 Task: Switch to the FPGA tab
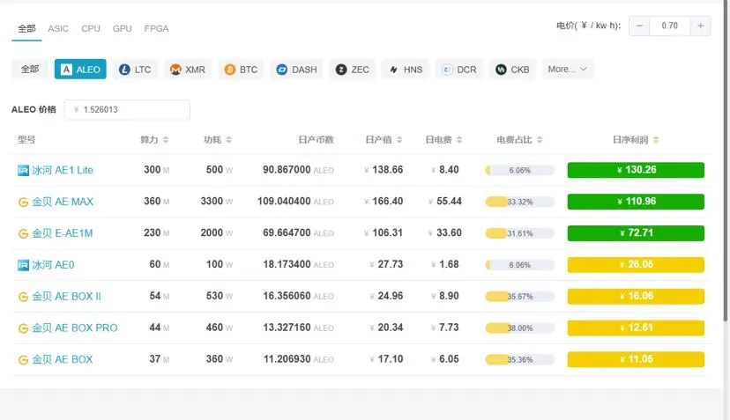[x=156, y=29]
